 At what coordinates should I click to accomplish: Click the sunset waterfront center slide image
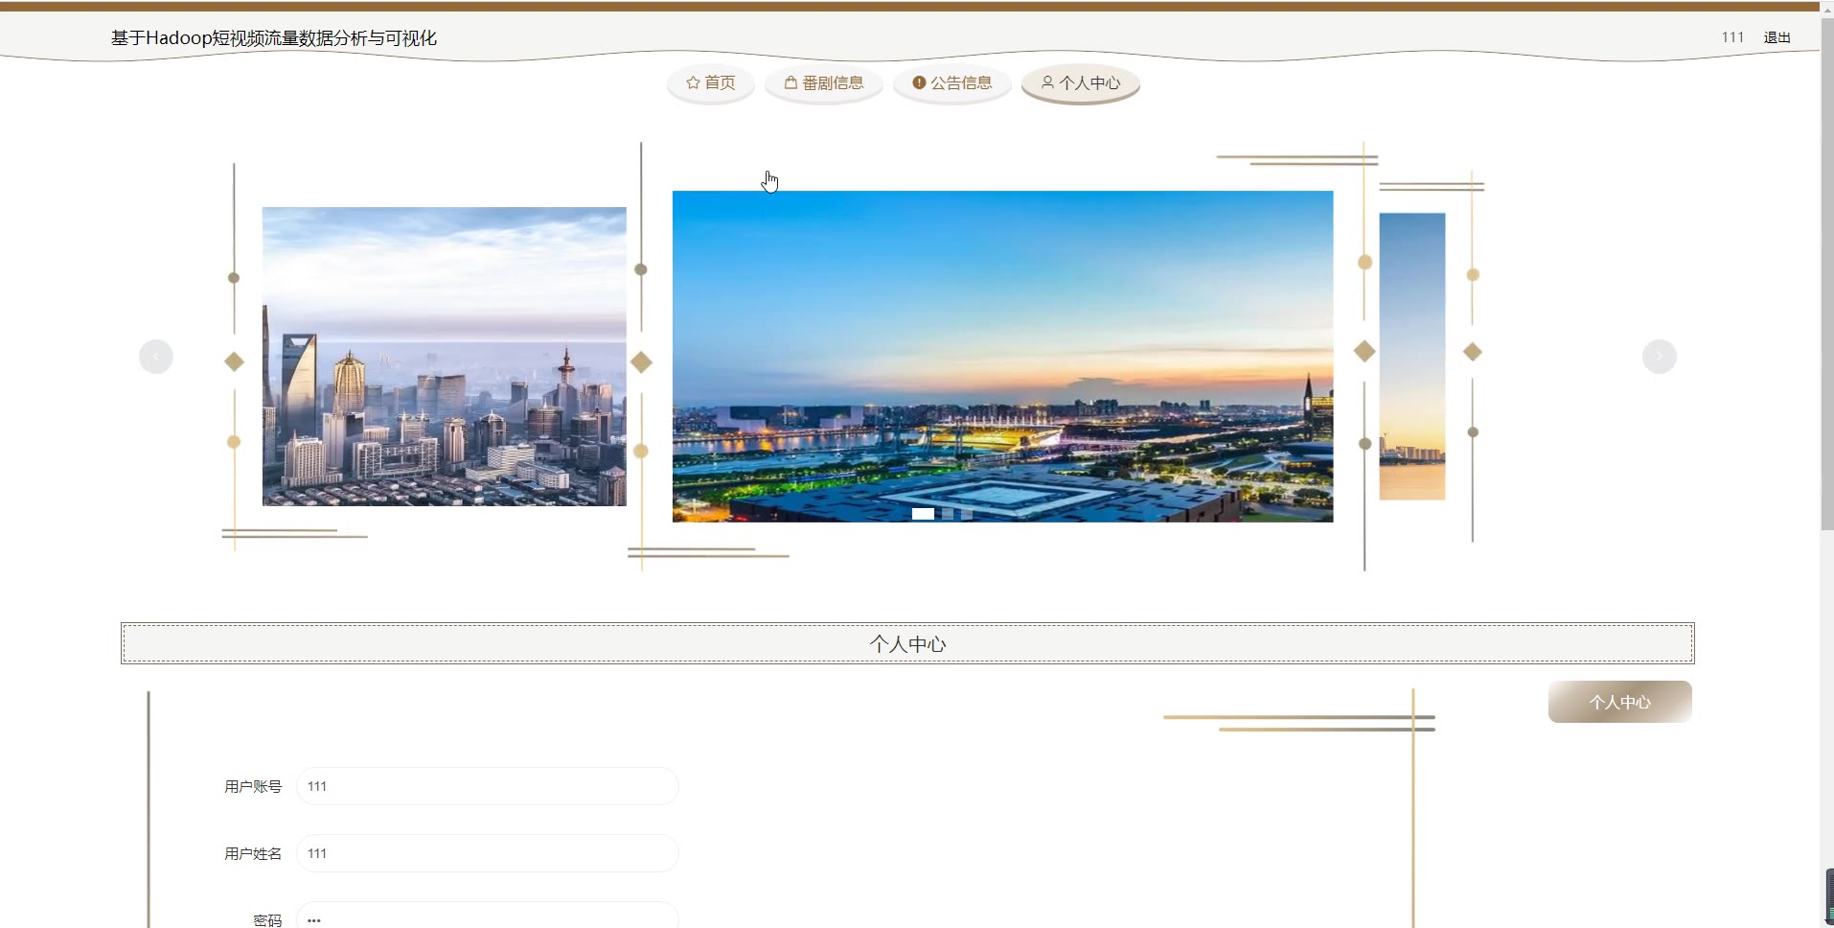click(x=1002, y=357)
